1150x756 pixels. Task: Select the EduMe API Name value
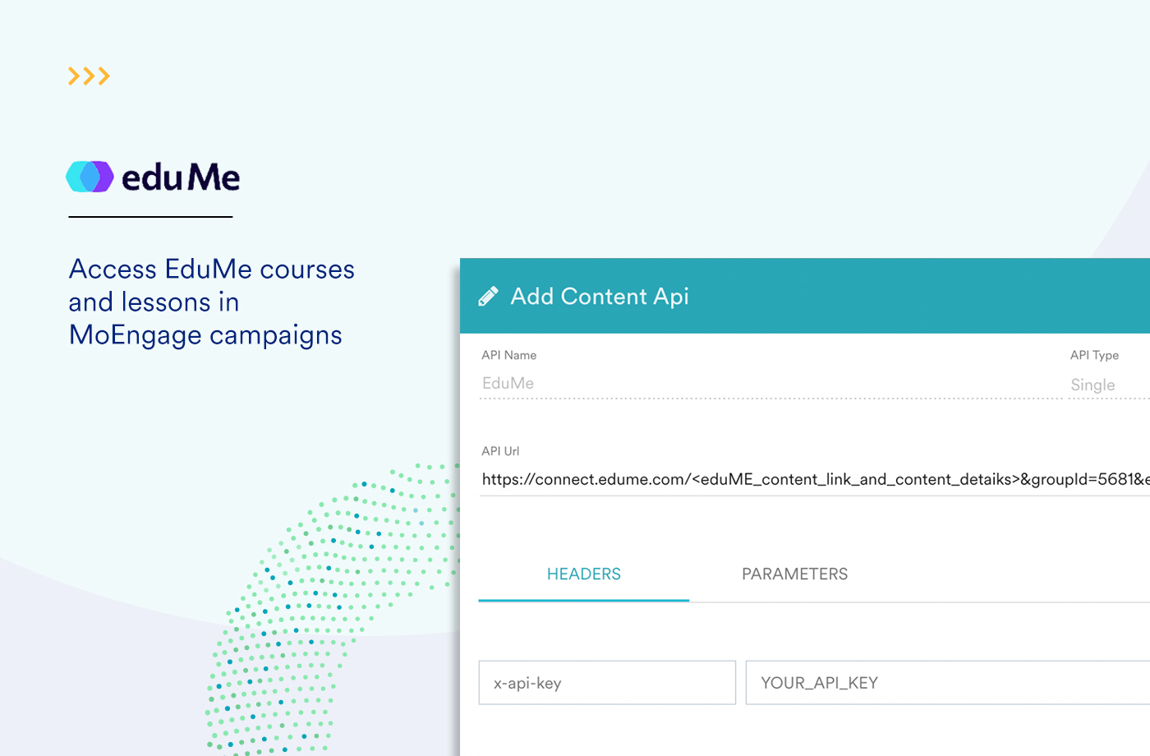[508, 383]
